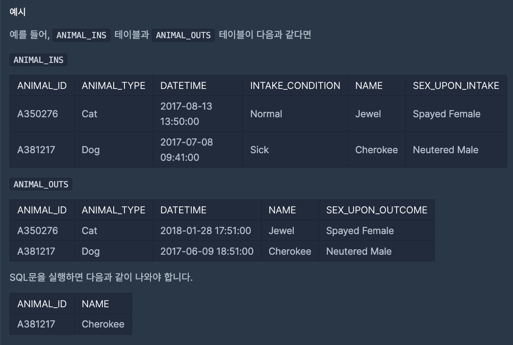The image size is (513, 345).
Task: Select the 2017-08-13 13:50:00 datetime cell
Action: click(x=198, y=114)
